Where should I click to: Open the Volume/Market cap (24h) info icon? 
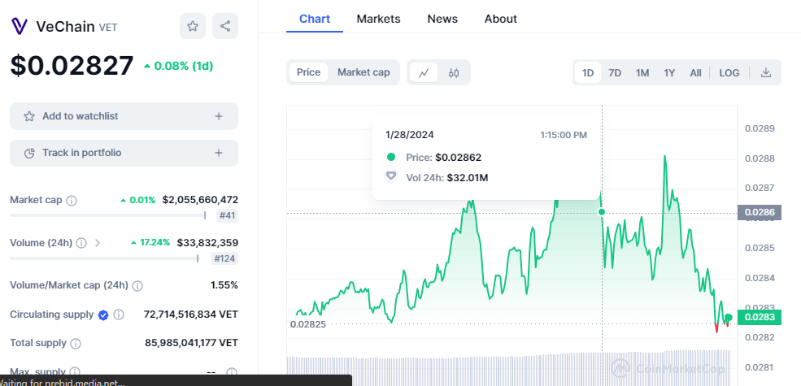tap(137, 286)
